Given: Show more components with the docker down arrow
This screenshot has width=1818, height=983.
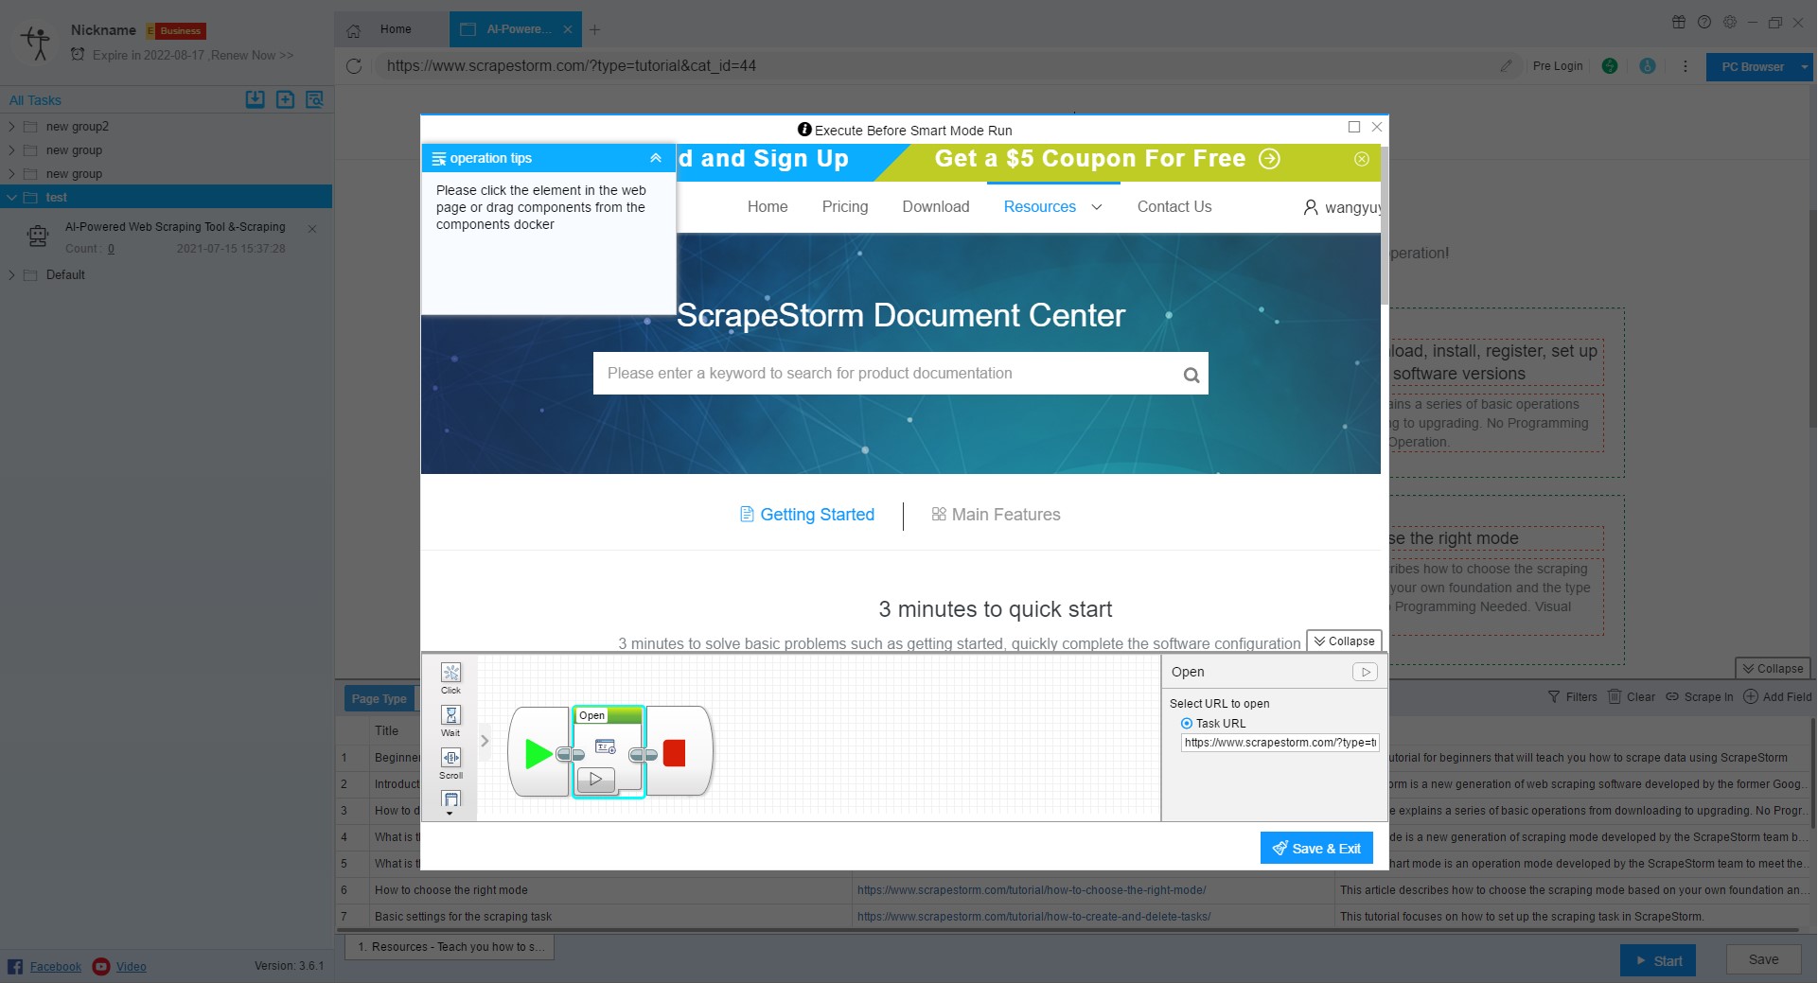Looking at the screenshot, I should point(450,814).
